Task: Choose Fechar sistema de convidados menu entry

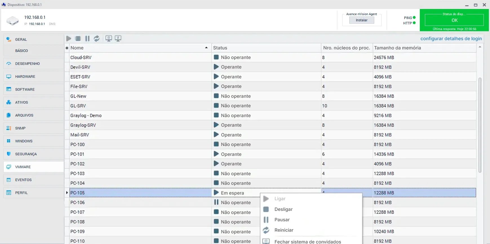Action: pyautogui.click(x=311, y=241)
